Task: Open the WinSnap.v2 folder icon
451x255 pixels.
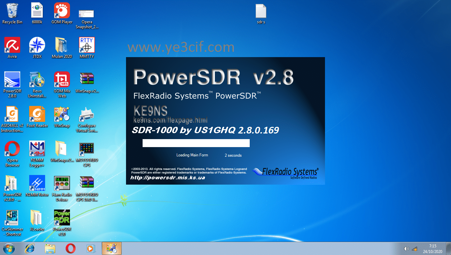Action: pyautogui.click(x=62, y=151)
